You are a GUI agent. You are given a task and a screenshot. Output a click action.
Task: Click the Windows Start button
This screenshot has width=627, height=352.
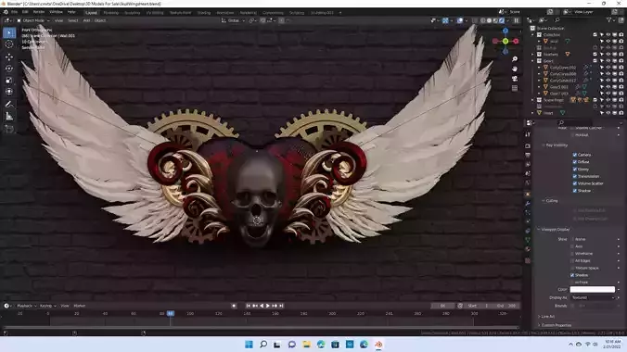point(249,345)
